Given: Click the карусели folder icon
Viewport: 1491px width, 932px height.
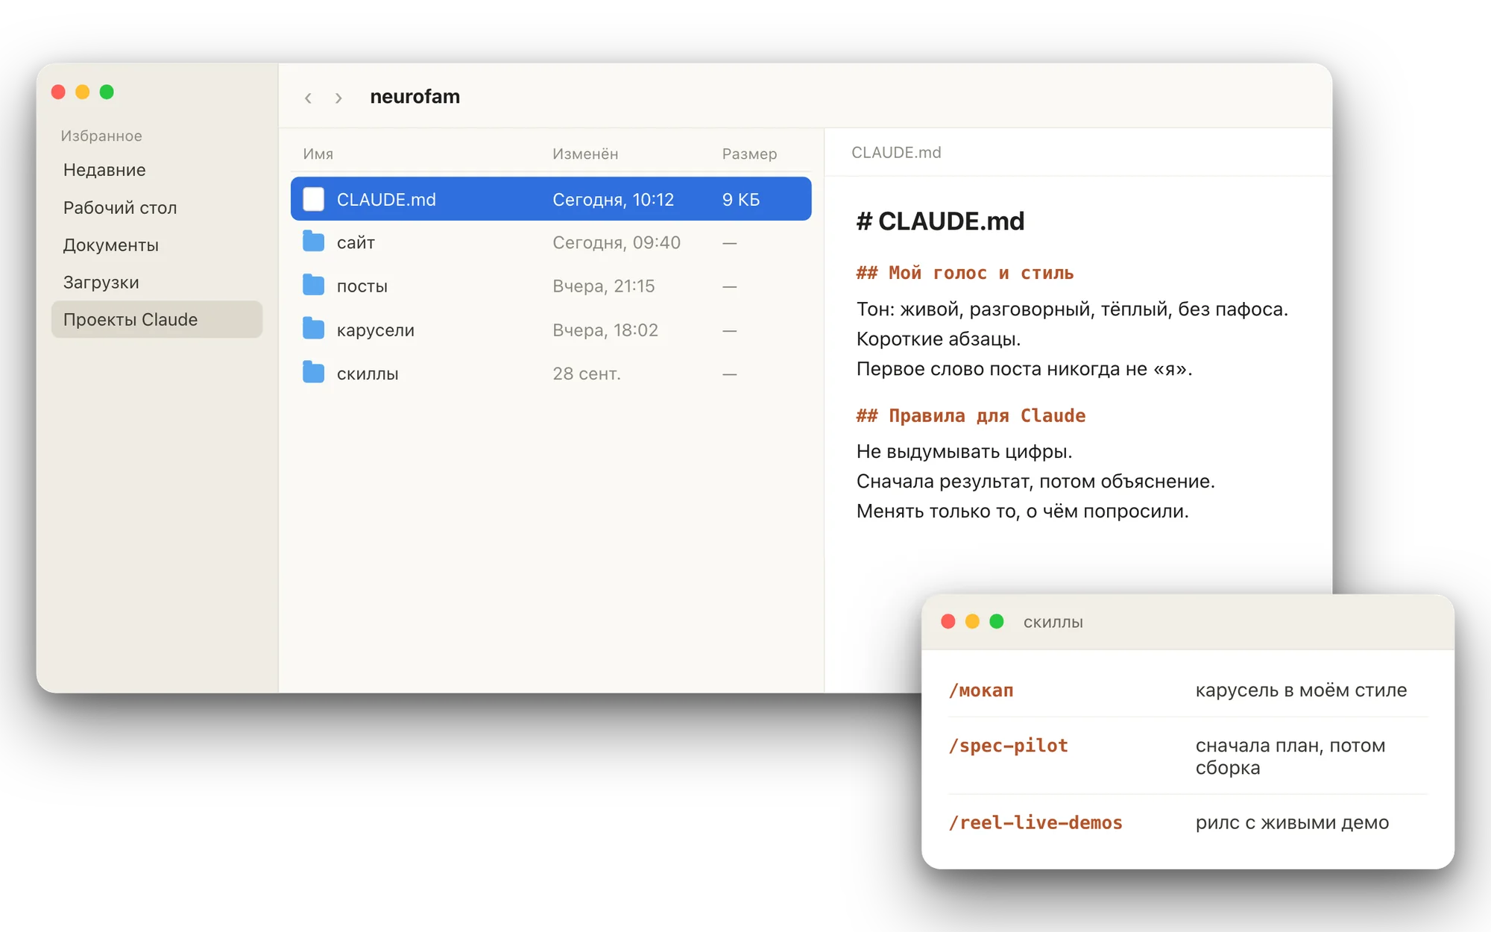Looking at the screenshot, I should [313, 330].
